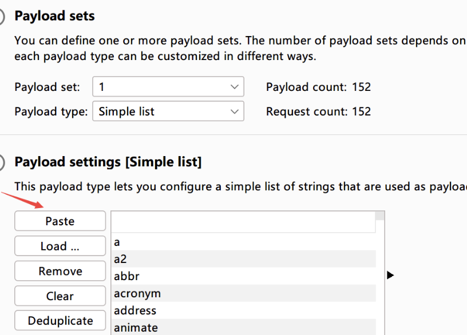Clear the payload list
Image resolution: width=467 pixels, height=335 pixels.
[x=60, y=296]
